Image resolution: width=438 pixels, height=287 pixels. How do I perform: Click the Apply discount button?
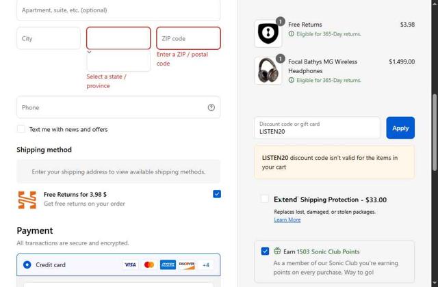coord(400,128)
